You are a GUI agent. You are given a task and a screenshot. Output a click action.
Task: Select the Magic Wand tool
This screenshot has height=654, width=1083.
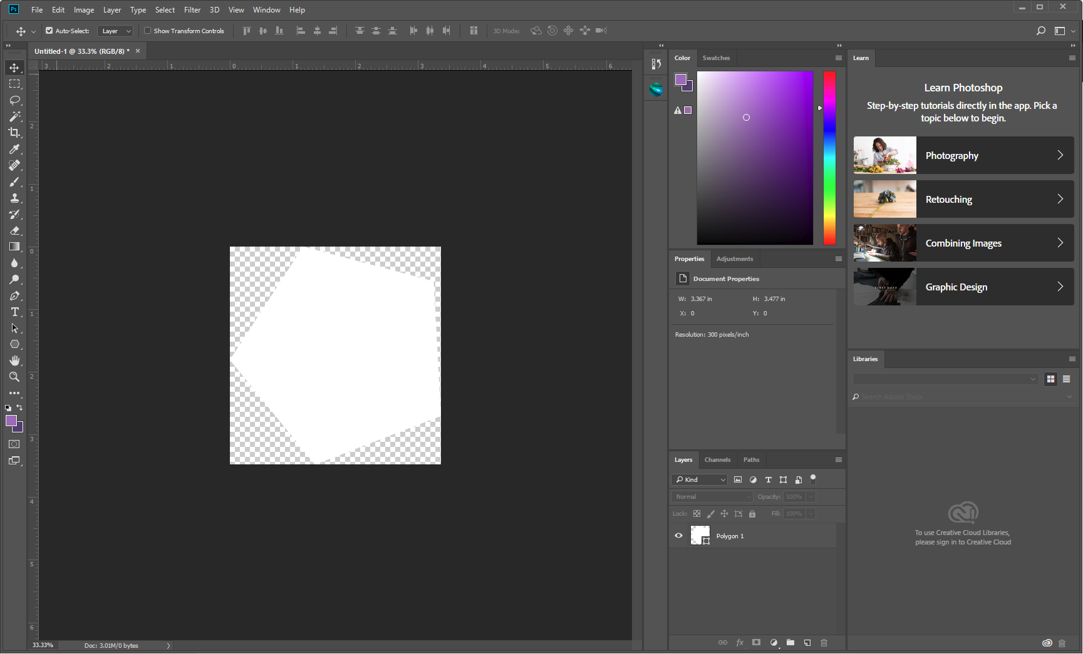[x=14, y=116]
